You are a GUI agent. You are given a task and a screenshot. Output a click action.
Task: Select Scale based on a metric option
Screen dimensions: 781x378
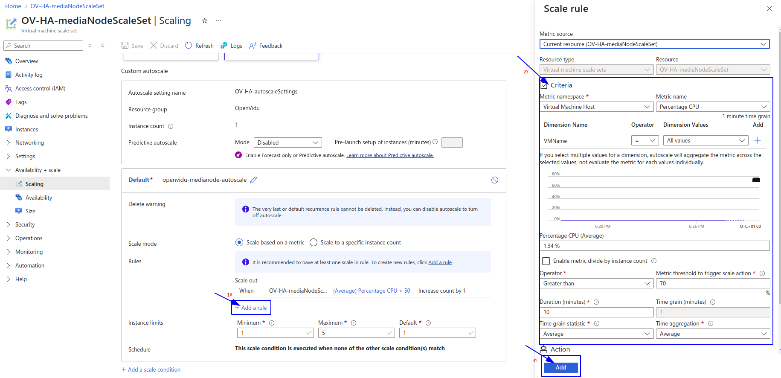tap(239, 243)
